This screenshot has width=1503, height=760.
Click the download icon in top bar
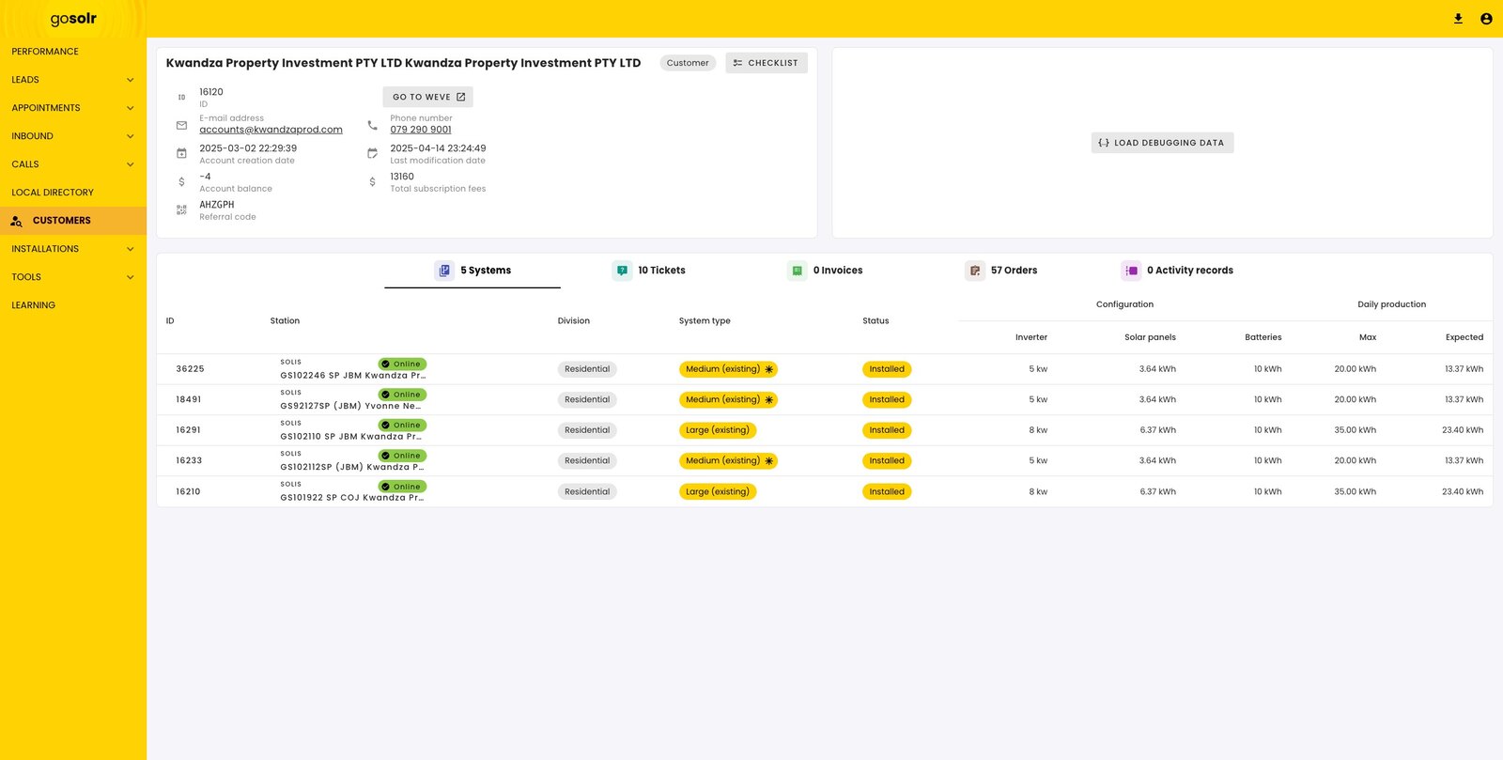1458,19
